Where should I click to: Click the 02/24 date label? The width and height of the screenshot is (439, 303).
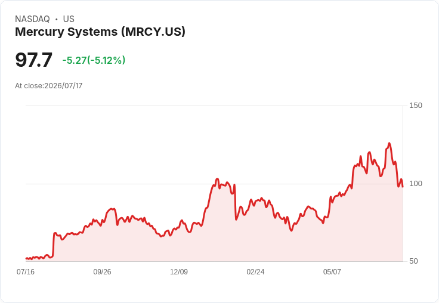255,272
